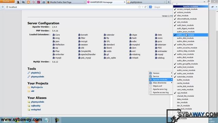218x123 pixels.
Task: Toggle alias_module off
Action: click(190, 16)
